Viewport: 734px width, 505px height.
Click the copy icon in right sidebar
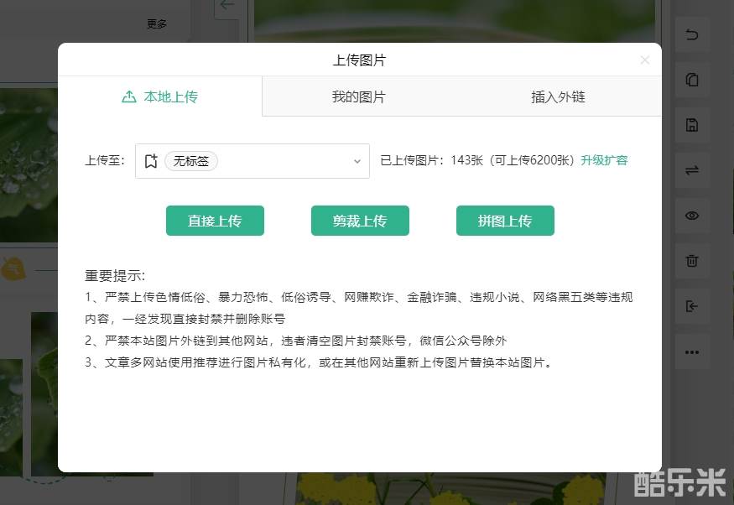[x=692, y=81]
